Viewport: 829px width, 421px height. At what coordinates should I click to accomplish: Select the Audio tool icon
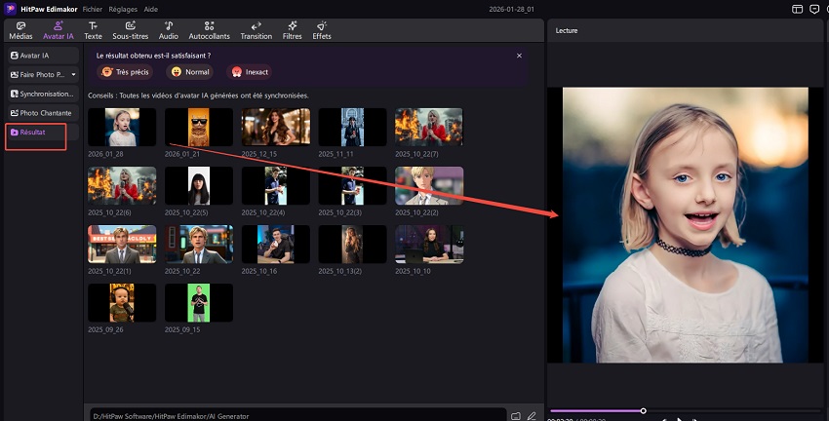point(169,30)
